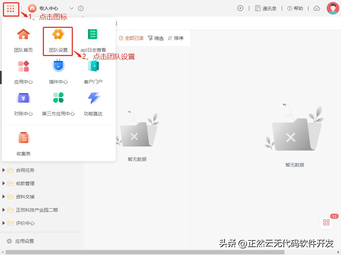Click the plus icon in the top bar
This screenshot has height=255, width=341.
tap(240, 8)
